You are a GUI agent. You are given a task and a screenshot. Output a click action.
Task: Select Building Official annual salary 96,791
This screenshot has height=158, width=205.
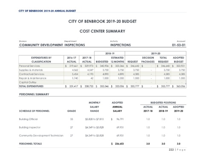pyautogui.click(x=120, y=119)
